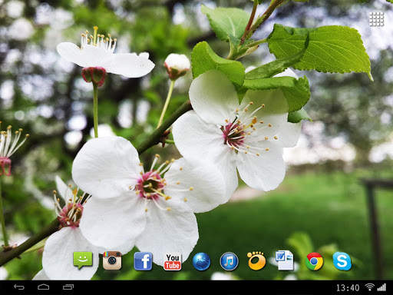Open the blue music note player app
This screenshot has width=393, height=295.
pyautogui.click(x=229, y=261)
